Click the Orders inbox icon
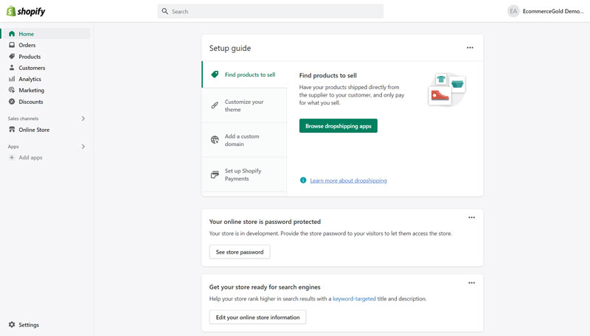The width and height of the screenshot is (590, 336). [x=12, y=45]
